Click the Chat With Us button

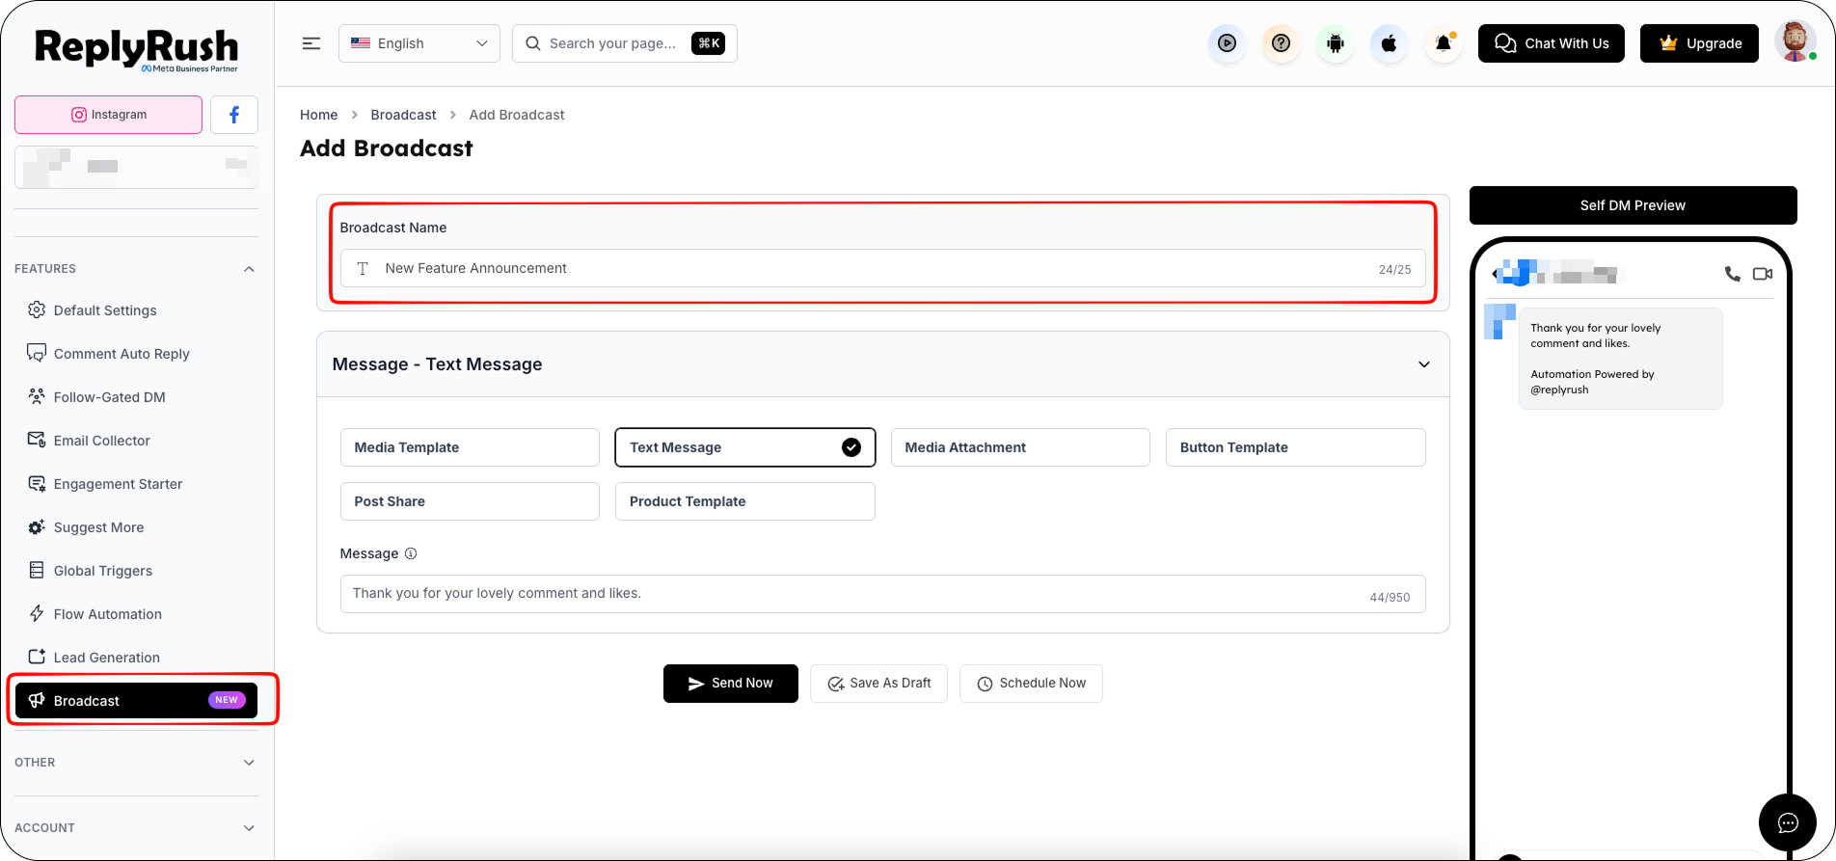pos(1552,43)
